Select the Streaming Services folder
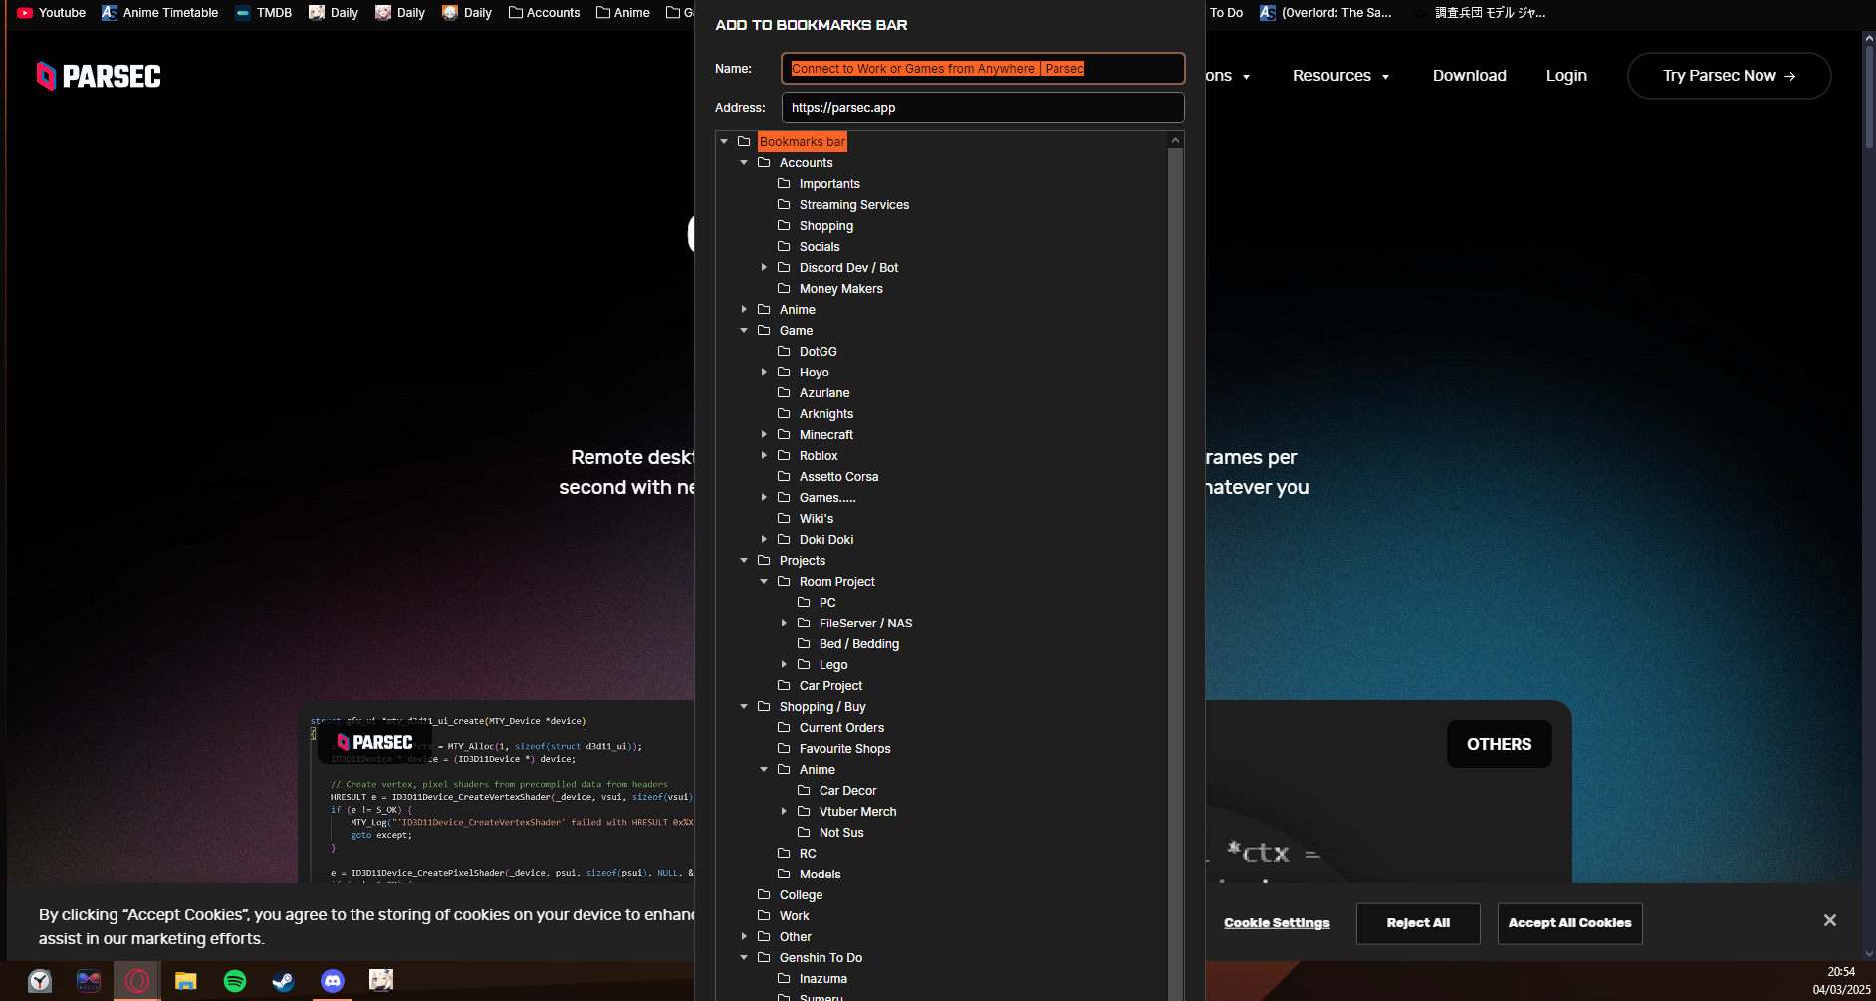The image size is (1876, 1001). tap(854, 205)
